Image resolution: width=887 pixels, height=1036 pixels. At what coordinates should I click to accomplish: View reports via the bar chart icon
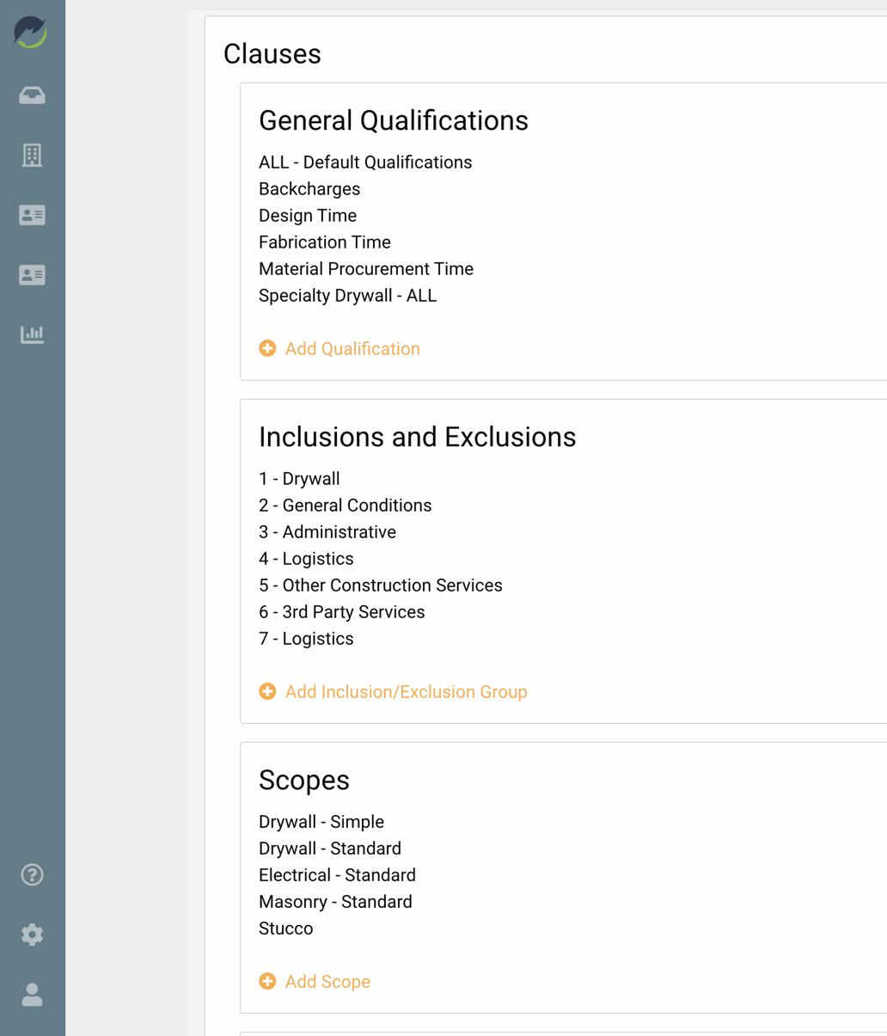click(x=32, y=334)
